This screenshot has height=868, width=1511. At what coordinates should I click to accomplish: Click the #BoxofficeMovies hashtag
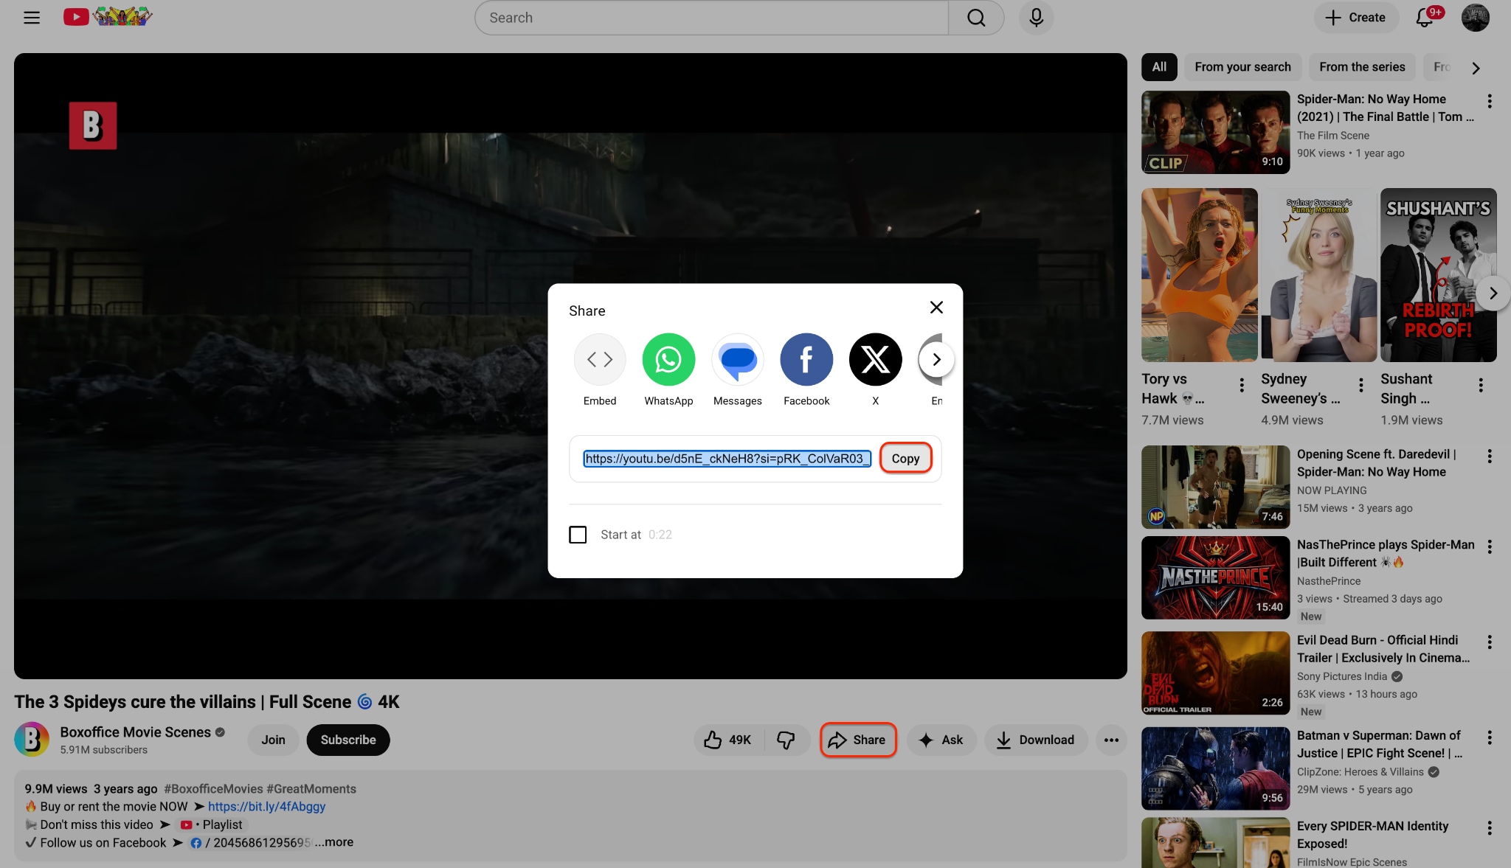point(213,788)
